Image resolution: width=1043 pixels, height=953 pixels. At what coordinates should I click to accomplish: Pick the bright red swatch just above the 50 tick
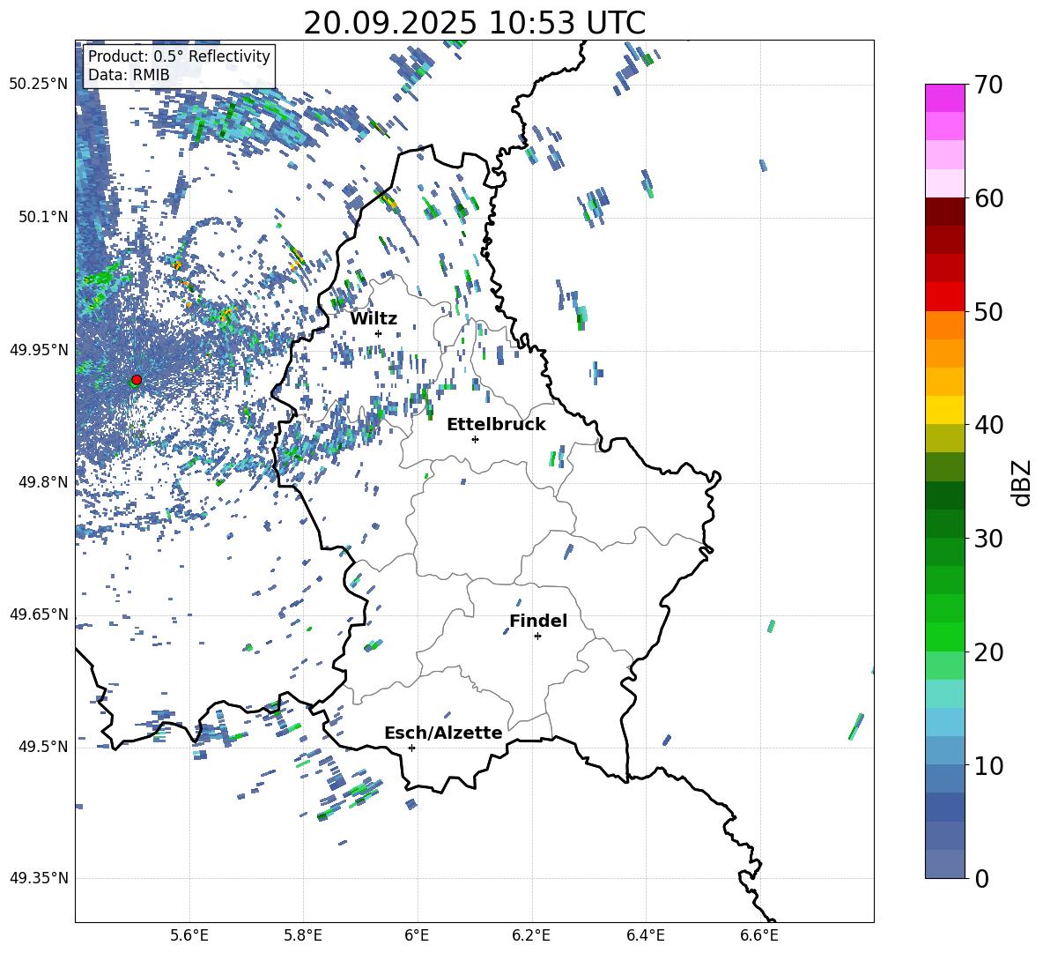click(x=944, y=297)
